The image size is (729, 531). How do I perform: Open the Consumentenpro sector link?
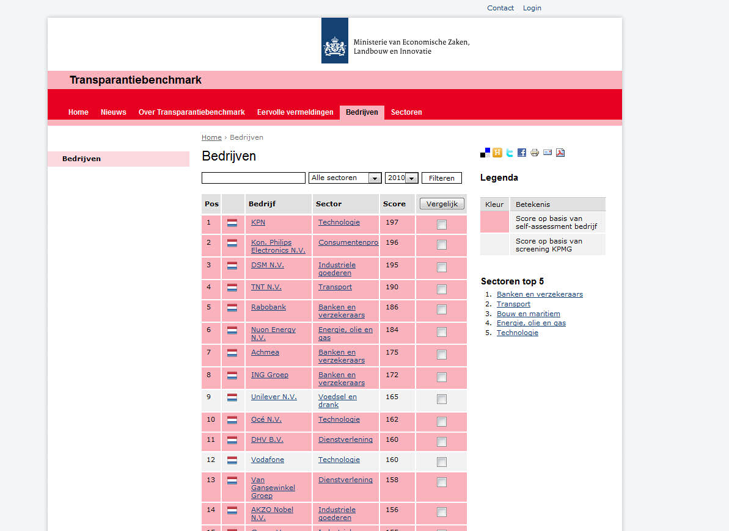point(348,242)
